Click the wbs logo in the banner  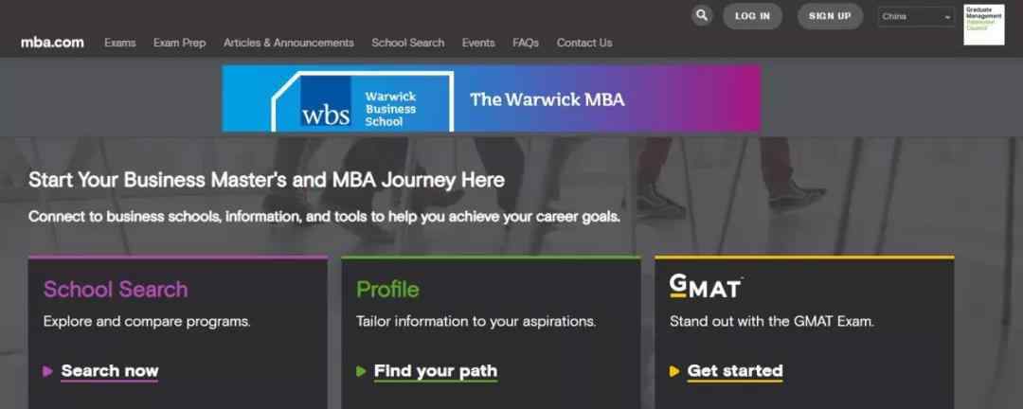tap(326, 102)
